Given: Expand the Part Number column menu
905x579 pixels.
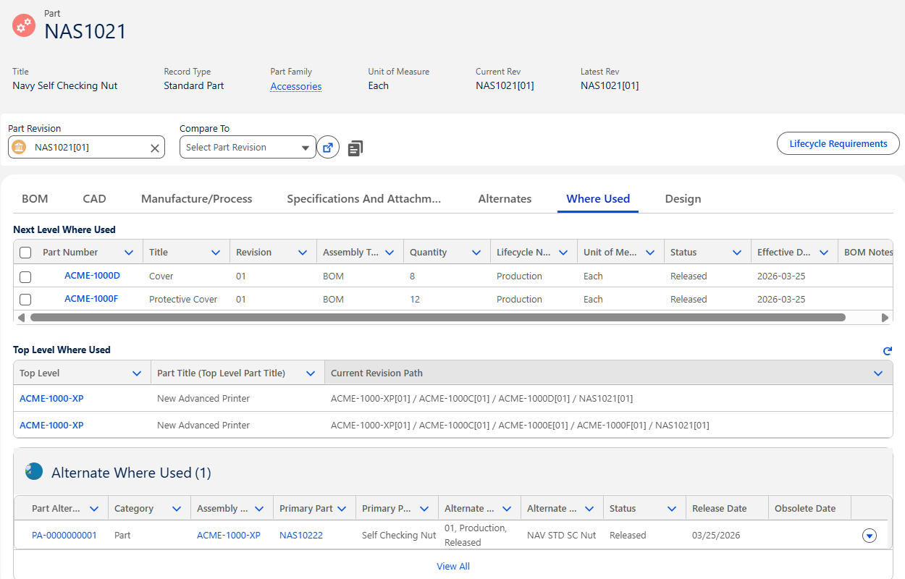Looking at the screenshot, I should [129, 253].
